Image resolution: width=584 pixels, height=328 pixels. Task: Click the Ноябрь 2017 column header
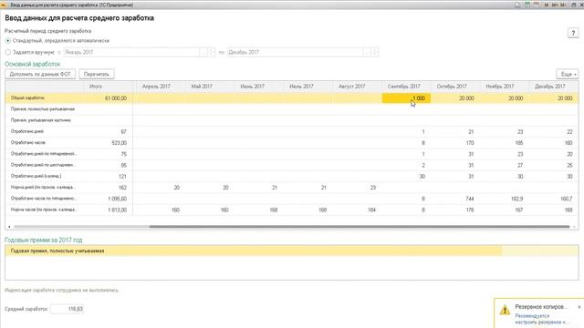tap(505, 87)
